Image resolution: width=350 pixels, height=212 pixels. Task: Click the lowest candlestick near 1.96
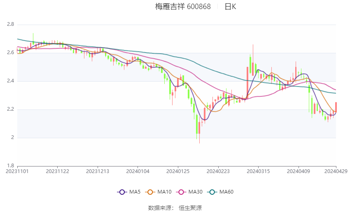(199, 130)
